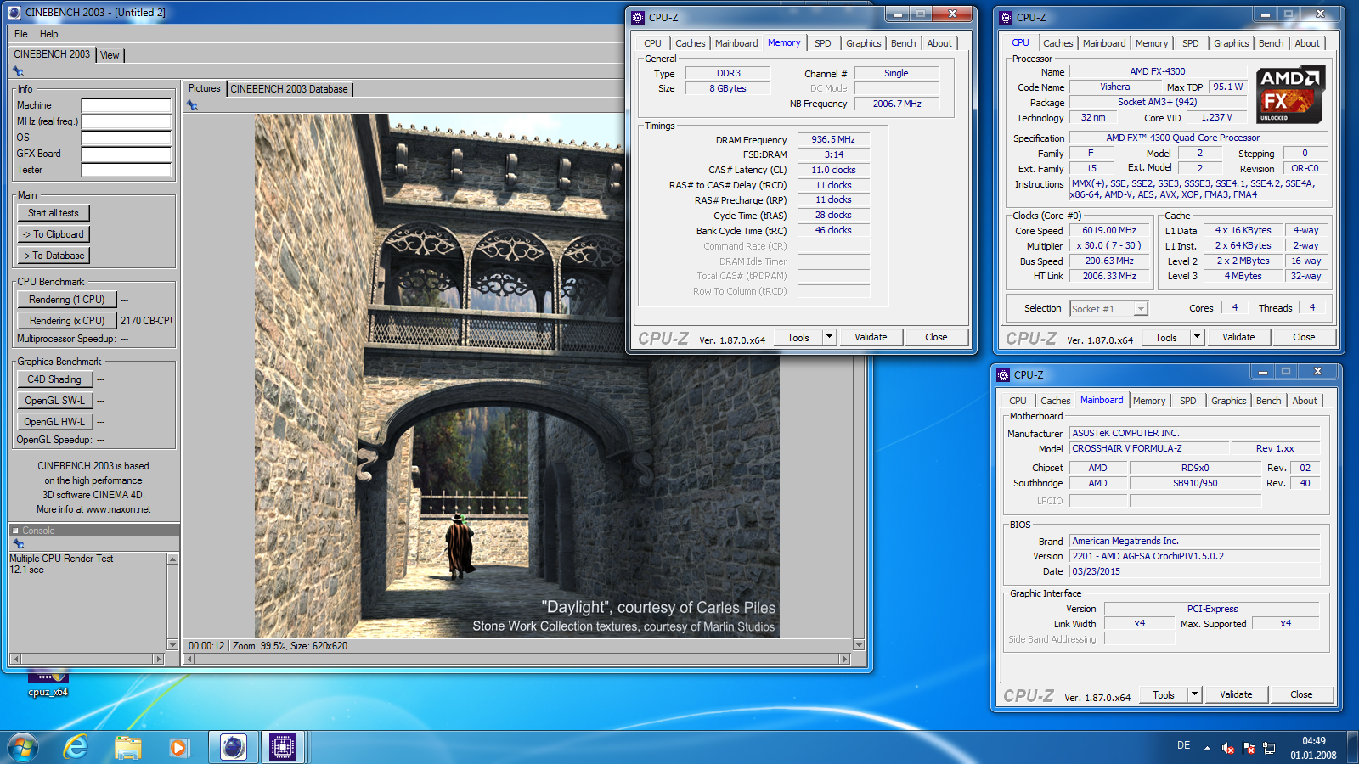The width and height of the screenshot is (1359, 764).
Task: Run the C4D Shading benchmark
Action: (54, 379)
